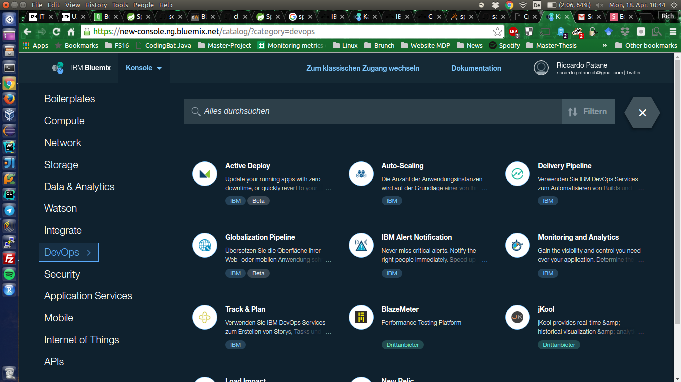
Task: Open FileZilla from the Ubuntu launcher
Action: tap(9, 258)
